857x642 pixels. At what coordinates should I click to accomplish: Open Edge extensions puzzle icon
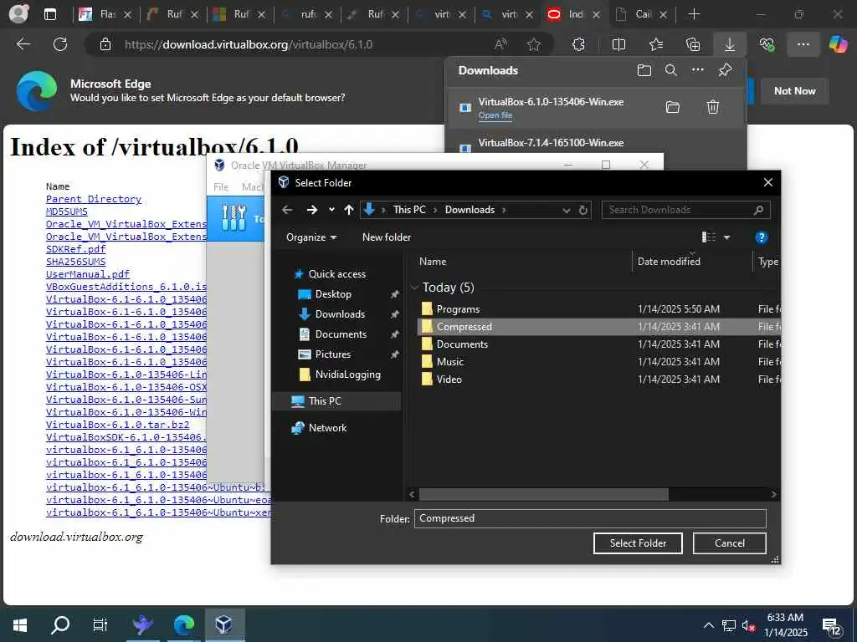pos(579,44)
